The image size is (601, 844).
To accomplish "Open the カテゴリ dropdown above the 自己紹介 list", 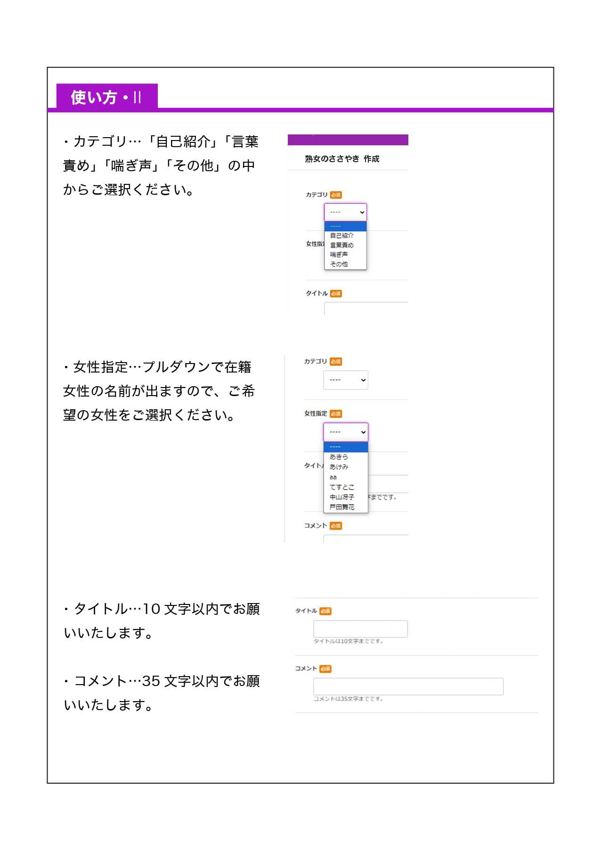I will pyautogui.click(x=345, y=212).
